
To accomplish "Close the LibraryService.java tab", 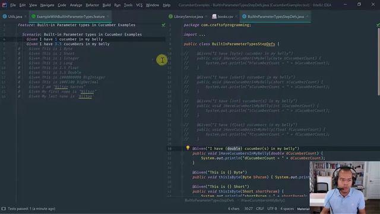I will 206,17.
